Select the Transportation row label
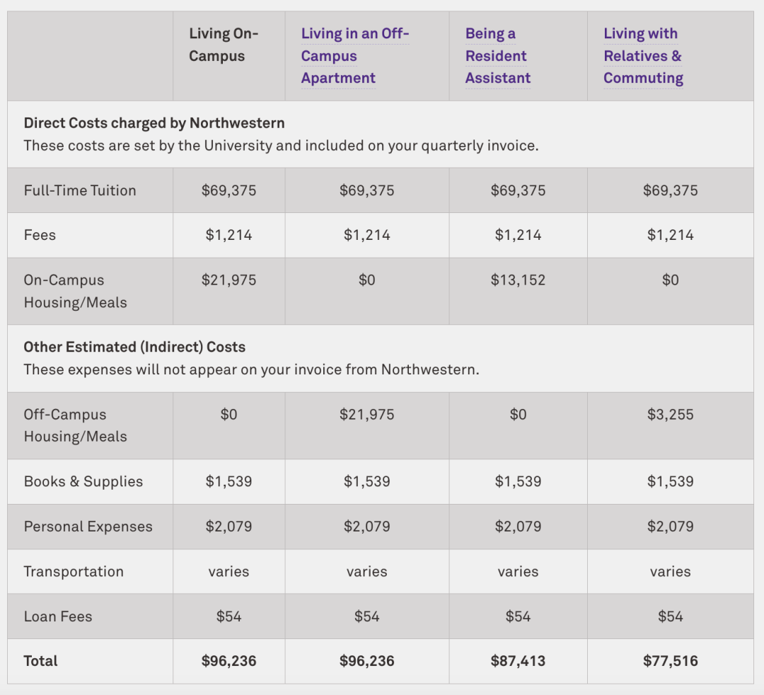The height and width of the screenshot is (695, 764). (74, 571)
